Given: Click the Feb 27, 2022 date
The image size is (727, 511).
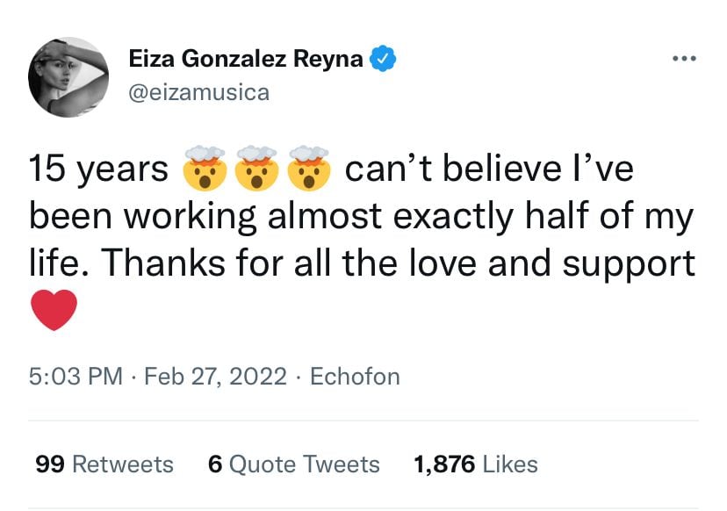Looking at the screenshot, I should pos(215,378).
